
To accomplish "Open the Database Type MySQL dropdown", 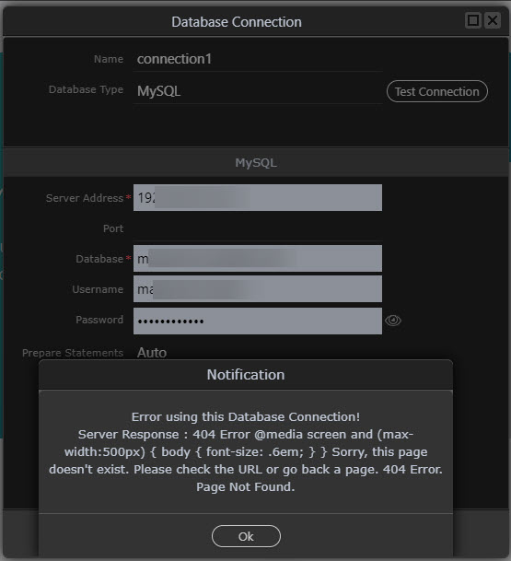I will 258,91.
